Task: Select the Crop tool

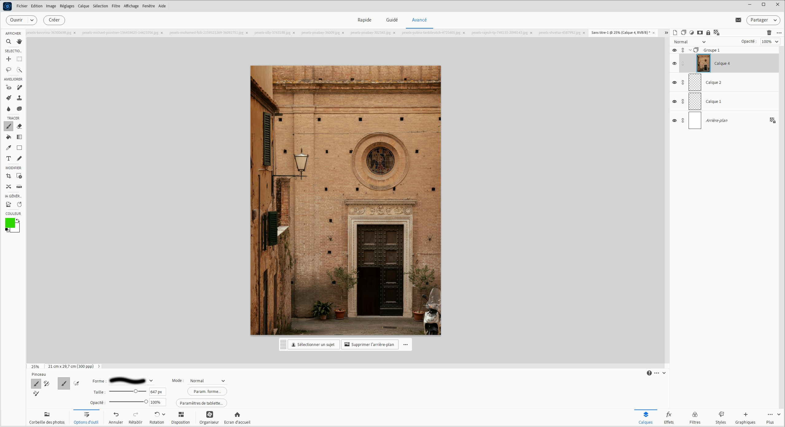Action: 9,176
